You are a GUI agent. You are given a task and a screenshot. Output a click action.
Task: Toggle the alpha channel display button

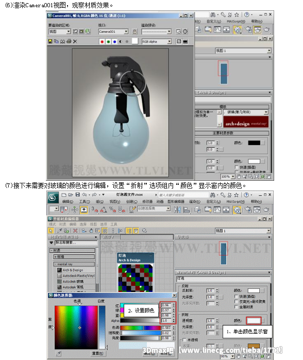pyautogui.click(x=121, y=42)
